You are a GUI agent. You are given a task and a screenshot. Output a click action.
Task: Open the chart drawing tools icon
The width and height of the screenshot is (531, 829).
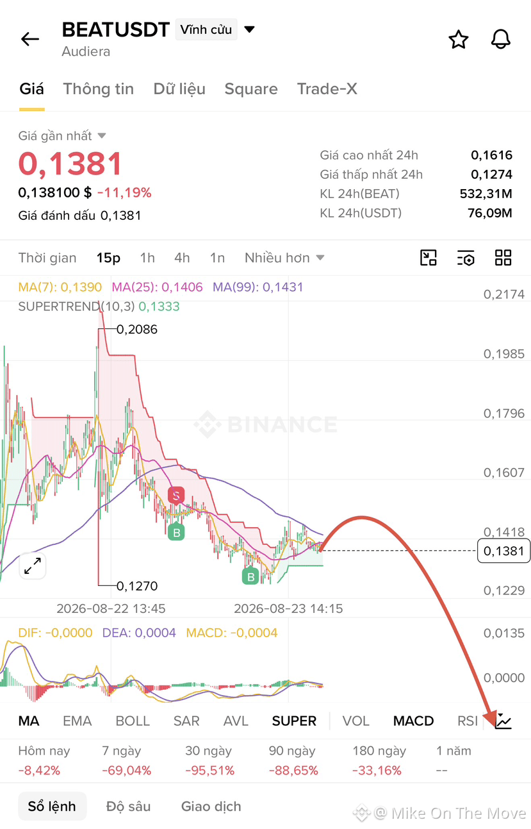[429, 258]
